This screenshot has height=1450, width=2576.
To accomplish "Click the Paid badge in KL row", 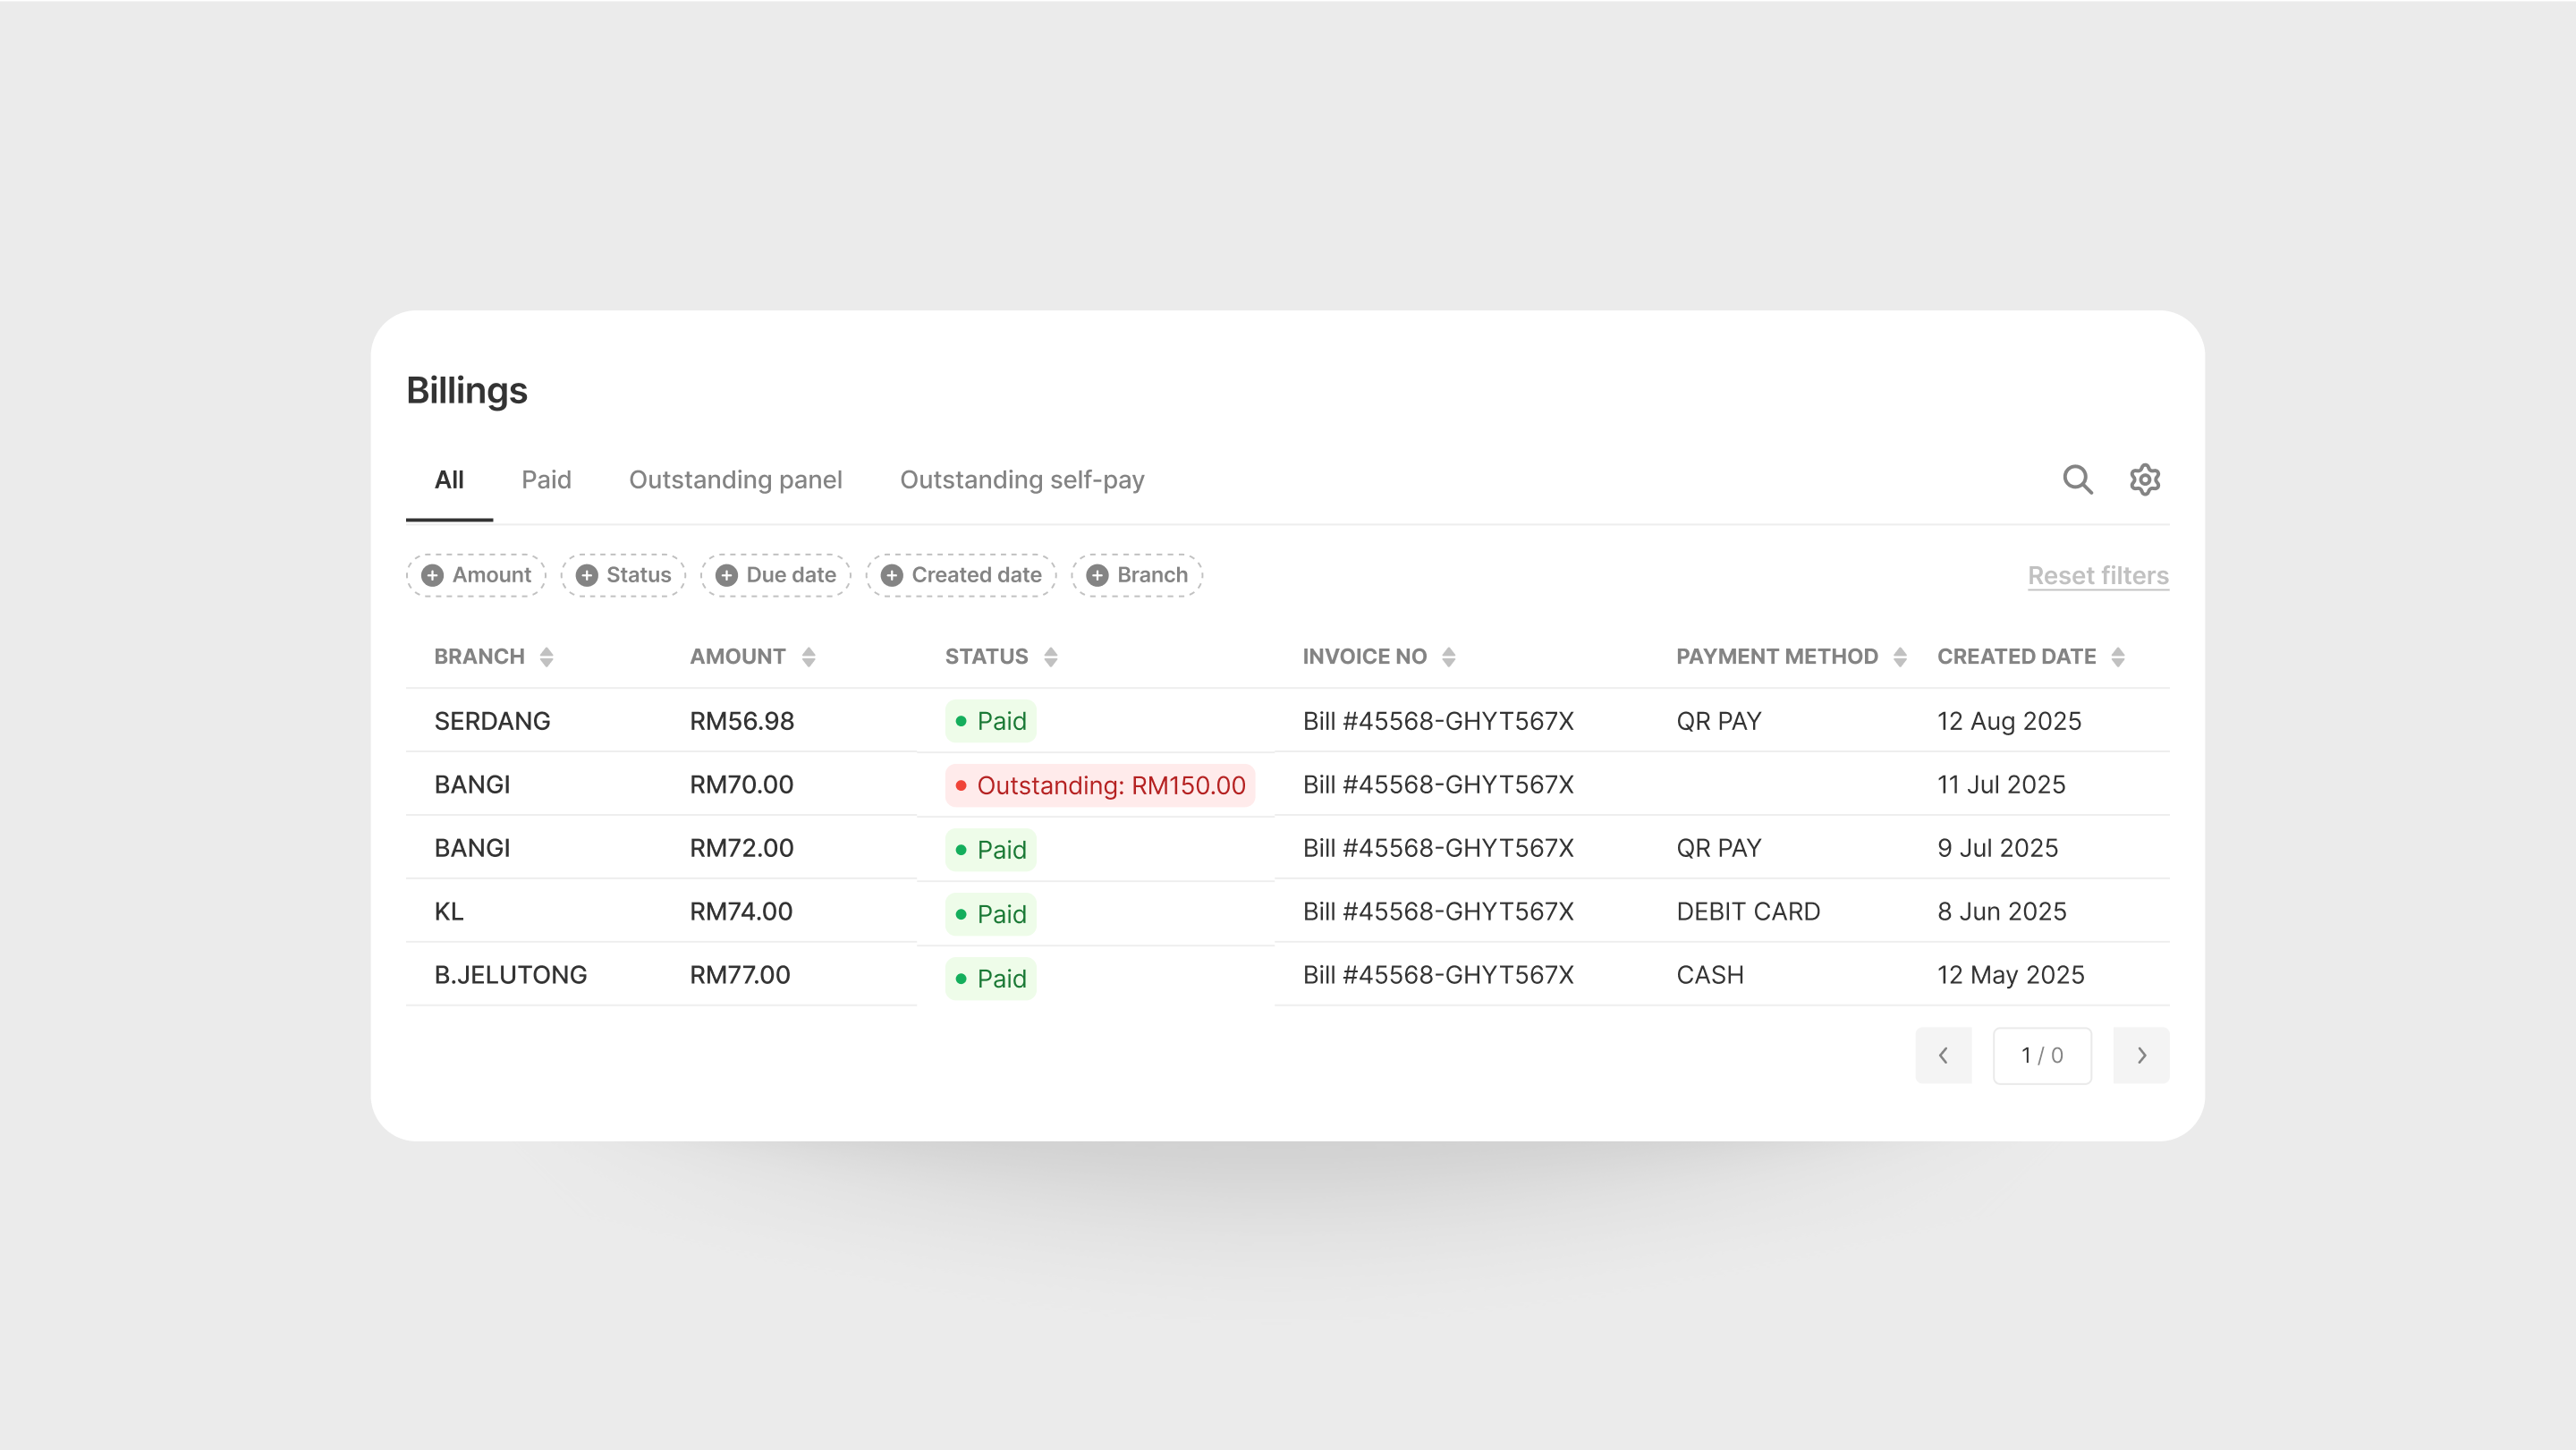I will 990,914.
